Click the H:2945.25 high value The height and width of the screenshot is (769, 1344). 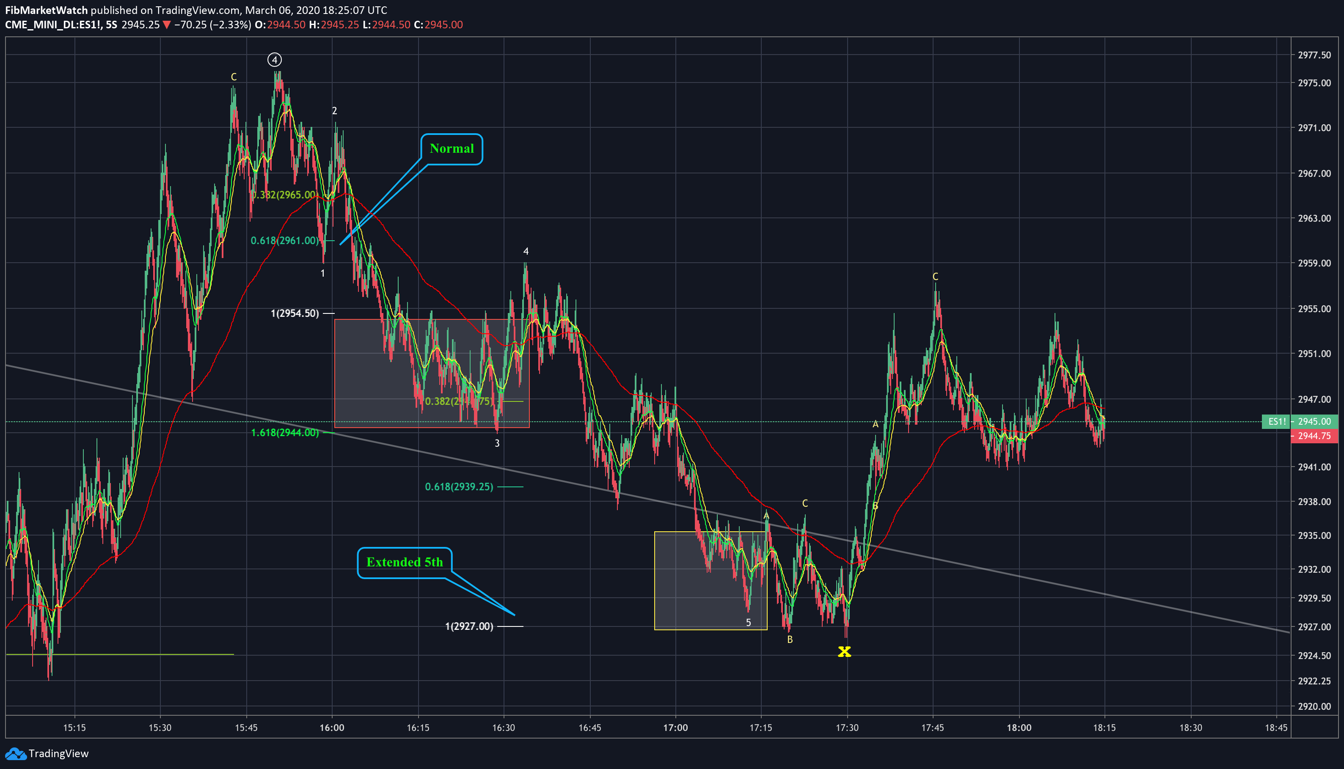334,25
